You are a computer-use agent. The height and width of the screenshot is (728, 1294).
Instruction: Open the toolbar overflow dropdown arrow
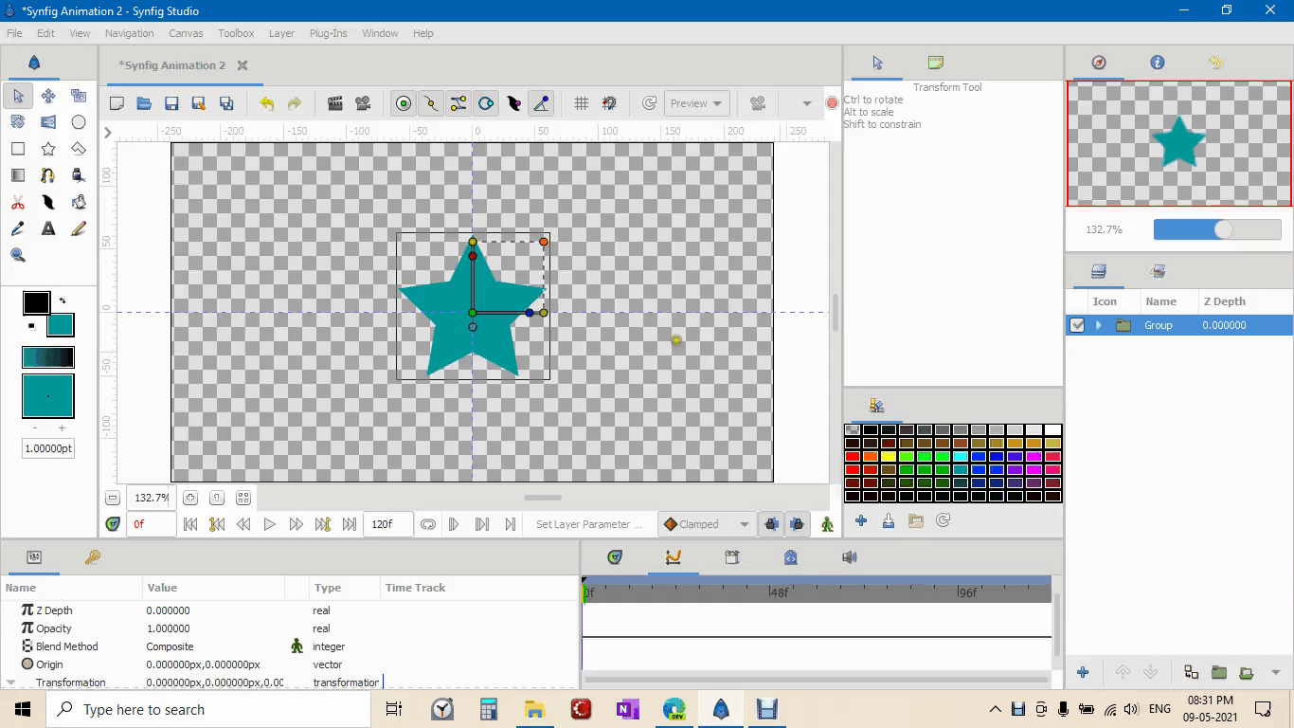807,103
